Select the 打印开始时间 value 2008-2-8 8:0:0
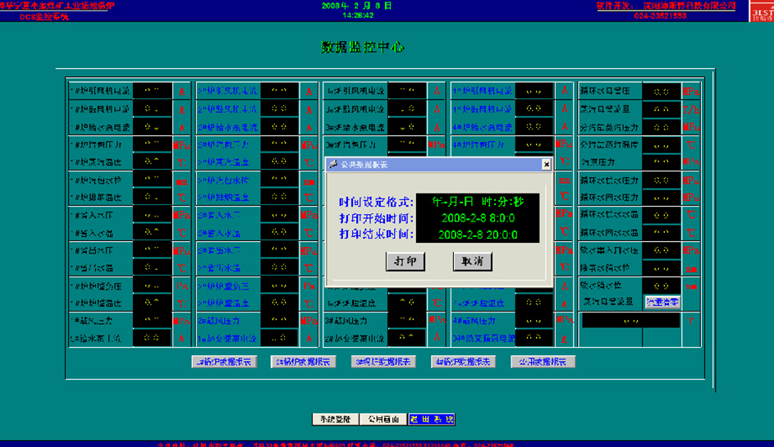This screenshot has height=447, width=774. point(477,218)
